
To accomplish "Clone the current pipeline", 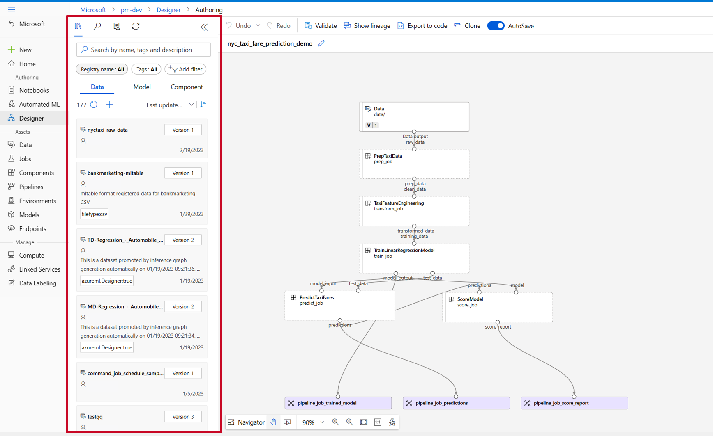I will click(467, 26).
